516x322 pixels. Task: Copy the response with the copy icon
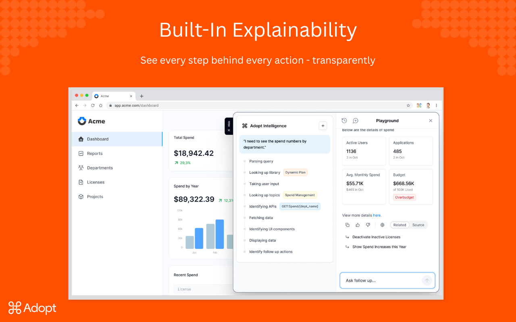click(x=347, y=225)
